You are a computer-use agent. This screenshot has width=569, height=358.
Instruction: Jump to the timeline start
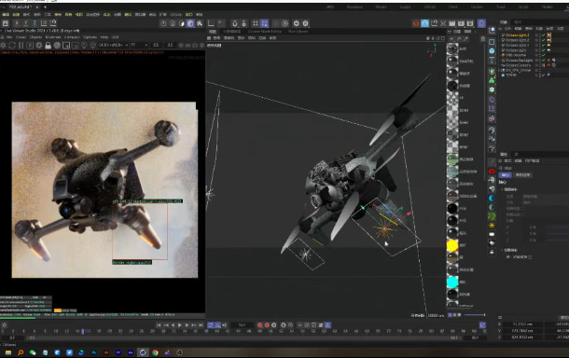159,325
